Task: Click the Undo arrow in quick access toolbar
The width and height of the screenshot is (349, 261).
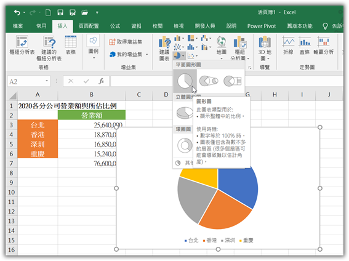Action: coord(17,12)
